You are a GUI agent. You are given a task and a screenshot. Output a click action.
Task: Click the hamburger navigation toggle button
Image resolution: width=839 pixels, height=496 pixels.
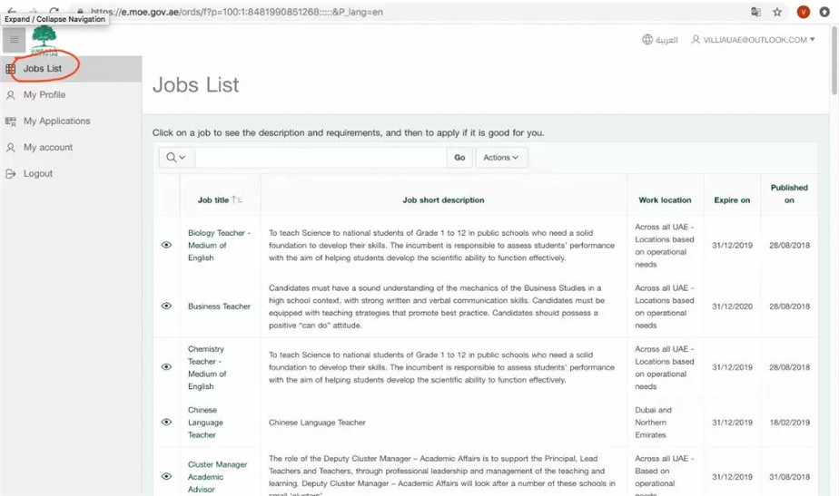(14, 40)
